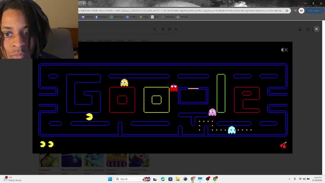Open Search Labs flask icon
The width and height of the screenshot is (325, 183).
tap(300, 29)
